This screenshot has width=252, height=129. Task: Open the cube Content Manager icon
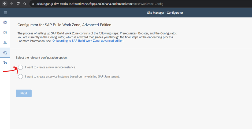[5, 33]
